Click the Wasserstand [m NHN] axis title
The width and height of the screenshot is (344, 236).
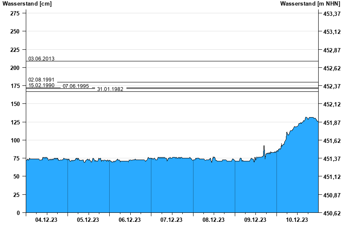point(310,4)
